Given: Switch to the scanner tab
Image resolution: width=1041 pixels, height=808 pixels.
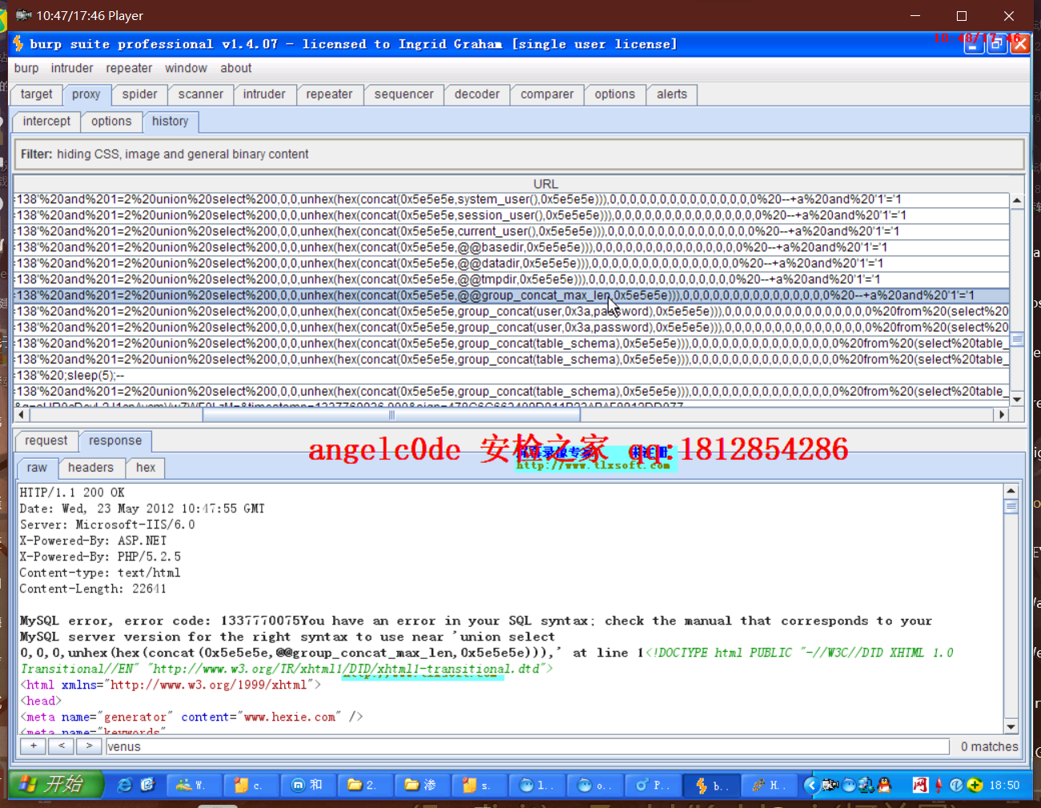Looking at the screenshot, I should (x=201, y=94).
